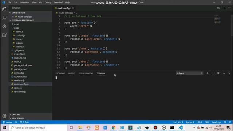The width and height of the screenshot is (233, 131).
Task: Open the Manage gear in activity bar
Action: pyautogui.click(x=4, y=116)
